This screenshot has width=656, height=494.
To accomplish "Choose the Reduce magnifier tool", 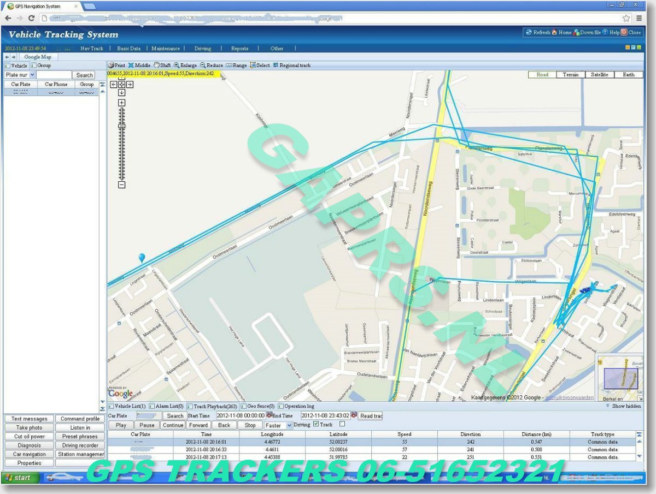I will (x=212, y=65).
